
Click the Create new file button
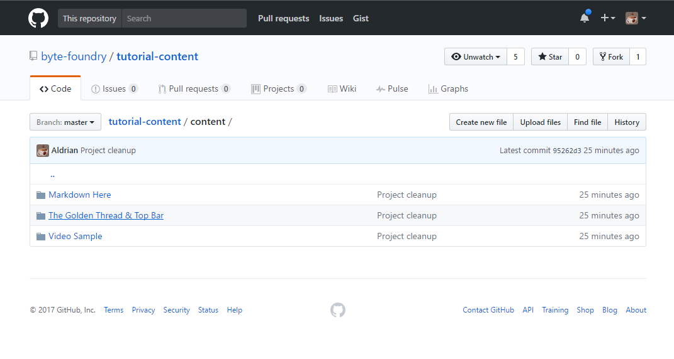click(x=481, y=122)
